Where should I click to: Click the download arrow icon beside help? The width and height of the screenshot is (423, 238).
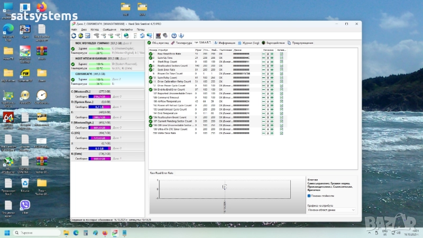pos(181,35)
